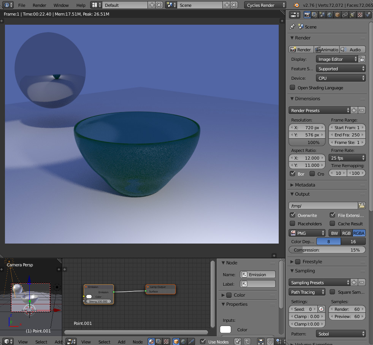Click the Constraints chain-link properties icon
This screenshot has height=345, width=373.
[x=345, y=14]
